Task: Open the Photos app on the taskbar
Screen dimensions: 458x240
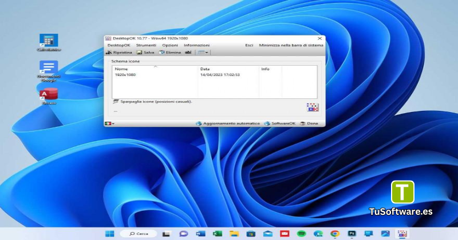Action: (385, 234)
